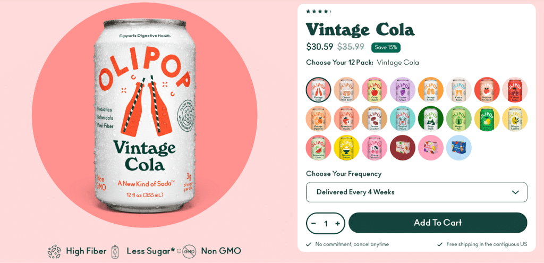The height and width of the screenshot is (263, 544).
Task: Choose the Cream Soda flavor icon
Action: tap(459, 90)
